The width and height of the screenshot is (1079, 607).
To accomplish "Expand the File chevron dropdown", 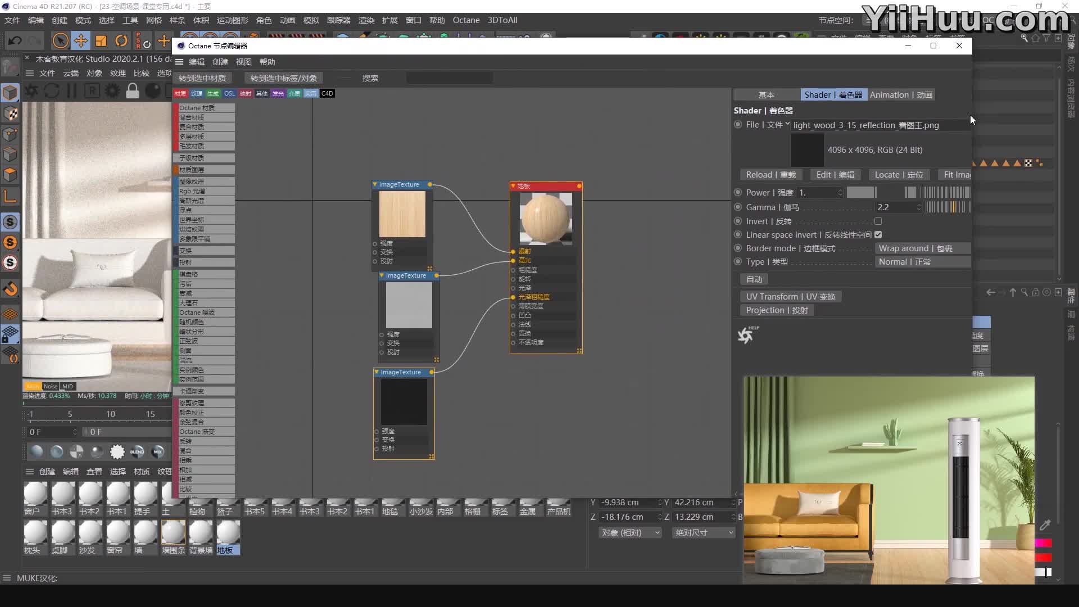I will click(787, 125).
